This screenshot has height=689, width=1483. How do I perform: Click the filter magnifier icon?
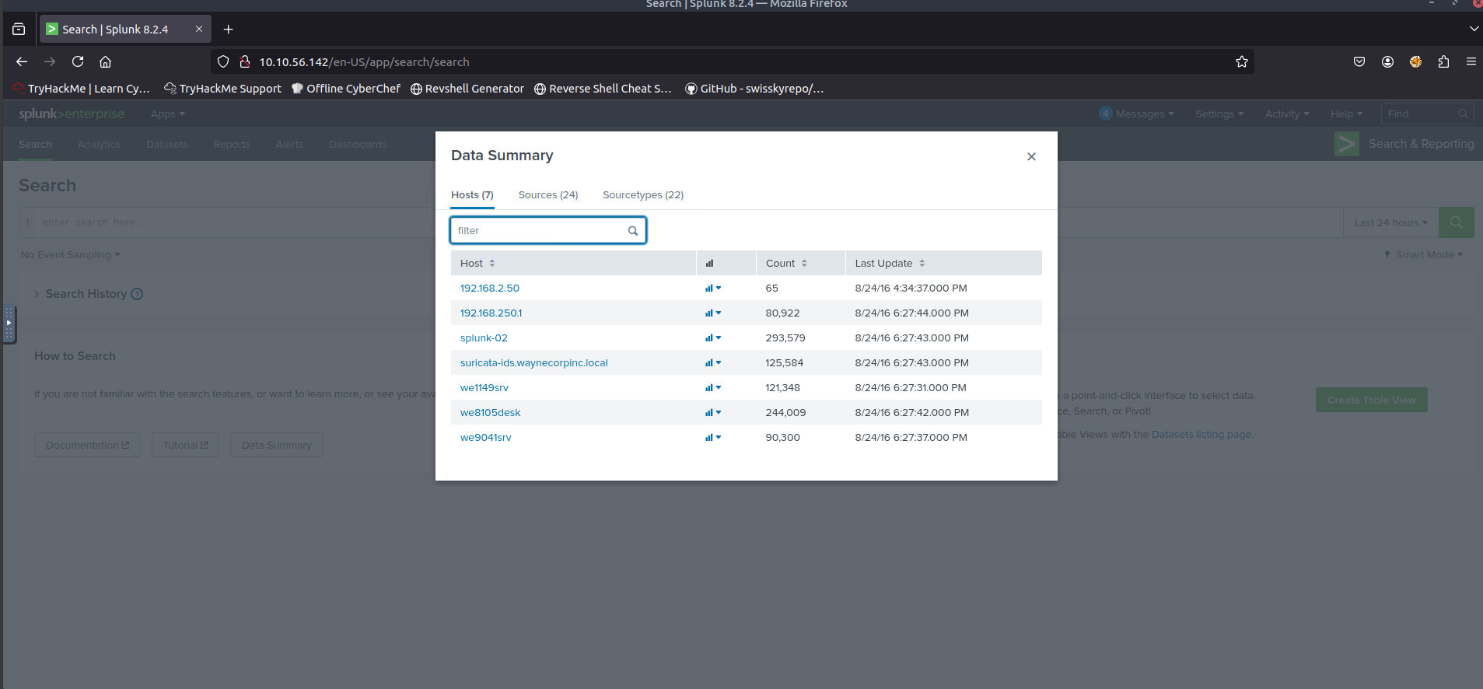(x=633, y=231)
